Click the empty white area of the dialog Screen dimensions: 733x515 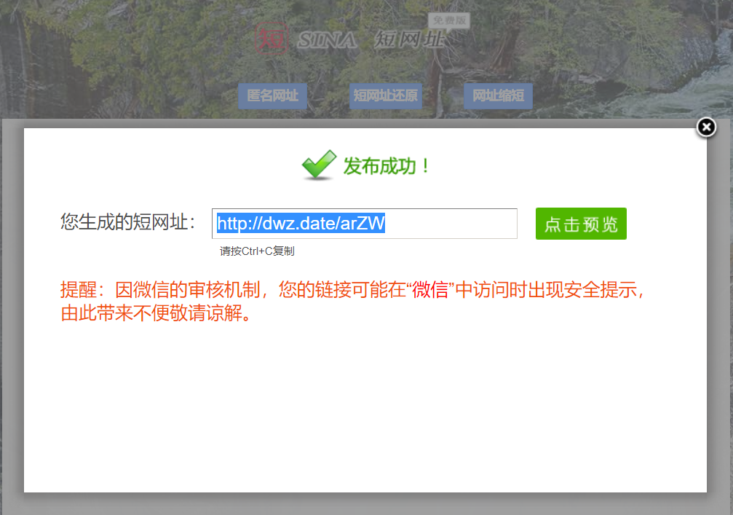[364, 408]
